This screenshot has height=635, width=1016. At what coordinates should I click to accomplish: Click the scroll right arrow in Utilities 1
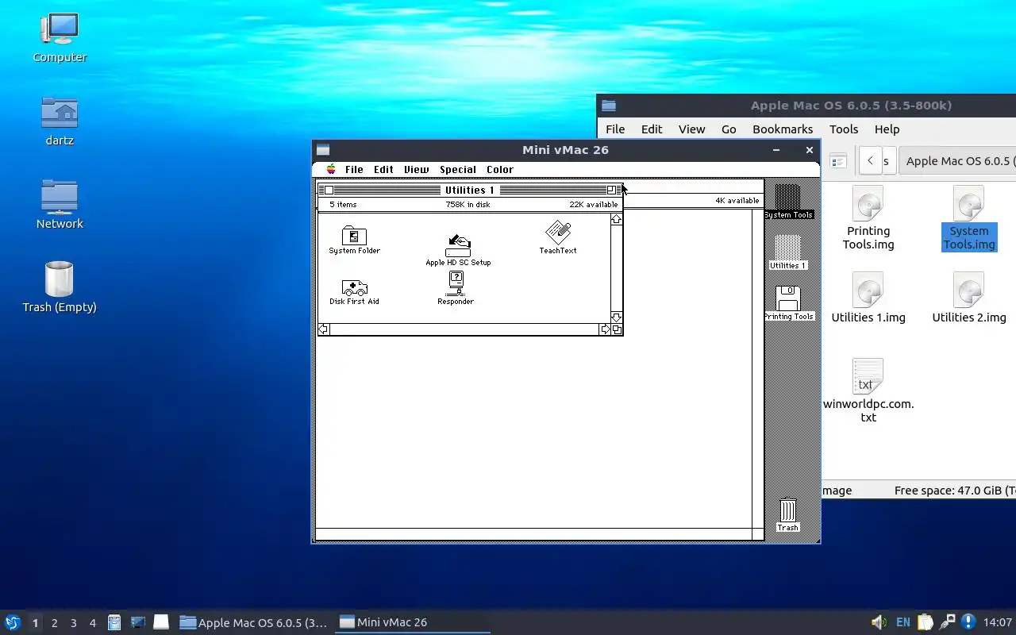[606, 329]
